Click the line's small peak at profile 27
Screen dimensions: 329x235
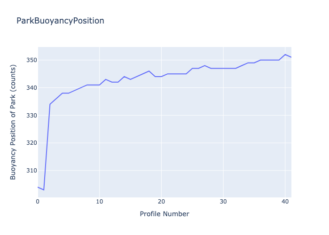pos(204,65)
